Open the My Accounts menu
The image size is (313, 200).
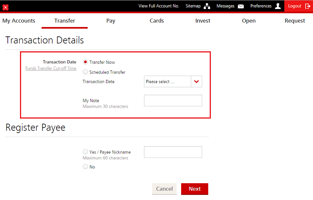point(19,21)
